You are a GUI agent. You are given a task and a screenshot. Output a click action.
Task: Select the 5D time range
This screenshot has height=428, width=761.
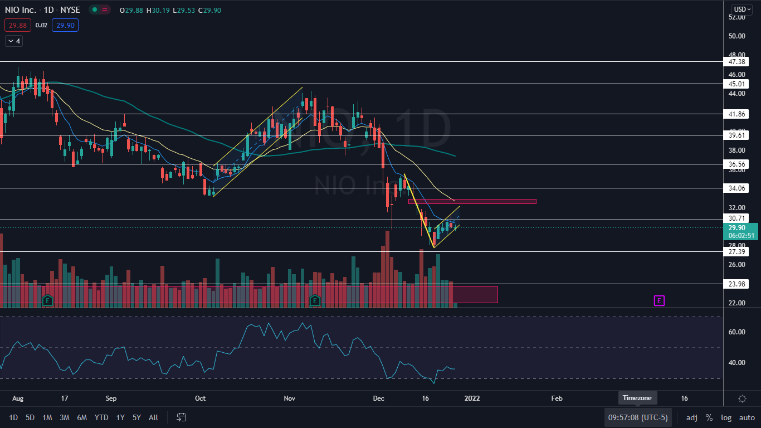coord(30,417)
